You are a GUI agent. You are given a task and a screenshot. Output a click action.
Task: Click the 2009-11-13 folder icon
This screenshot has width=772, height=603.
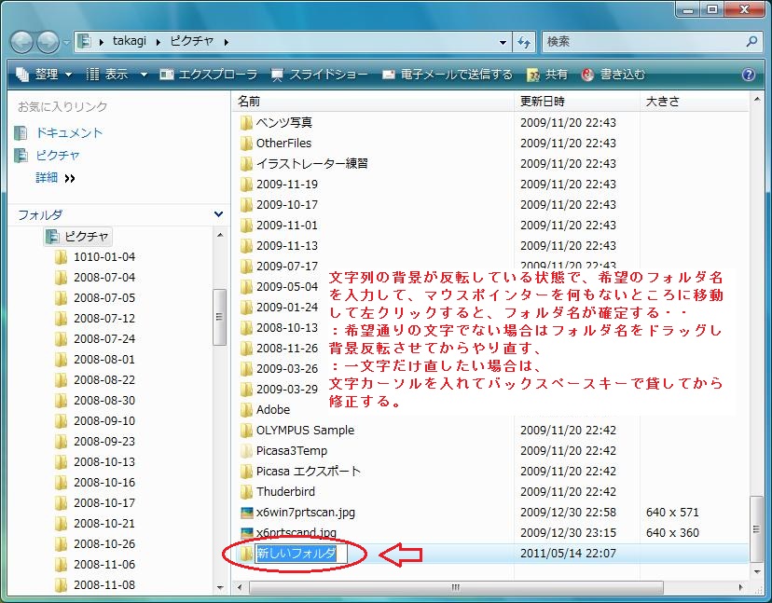[246, 246]
